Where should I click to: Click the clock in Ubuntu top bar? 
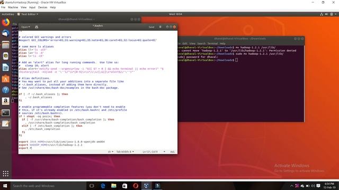click(175, 14)
